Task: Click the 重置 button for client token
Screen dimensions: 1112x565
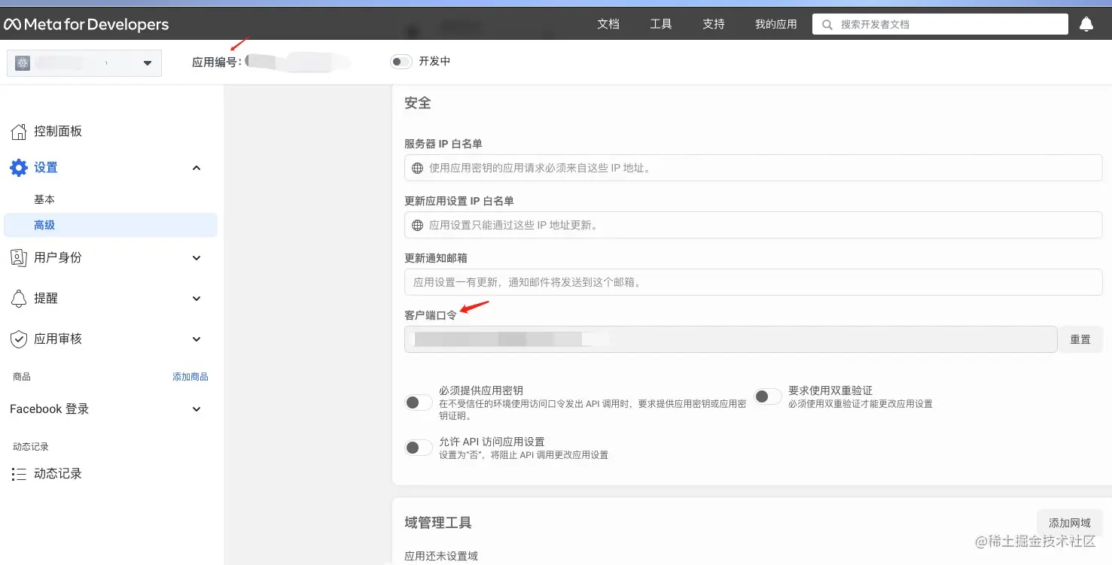Action: [x=1080, y=339]
